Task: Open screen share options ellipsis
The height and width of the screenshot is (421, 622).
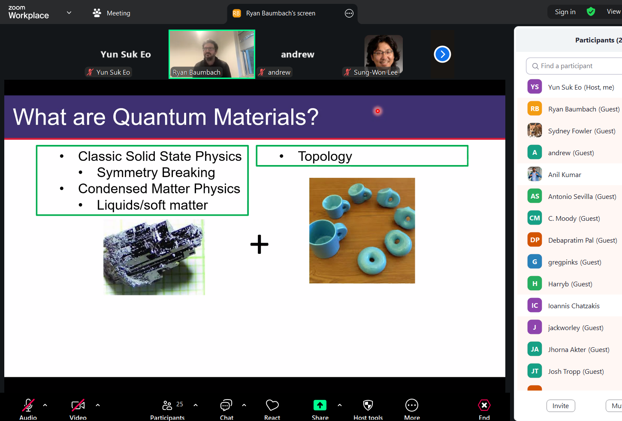Action: pos(349,13)
